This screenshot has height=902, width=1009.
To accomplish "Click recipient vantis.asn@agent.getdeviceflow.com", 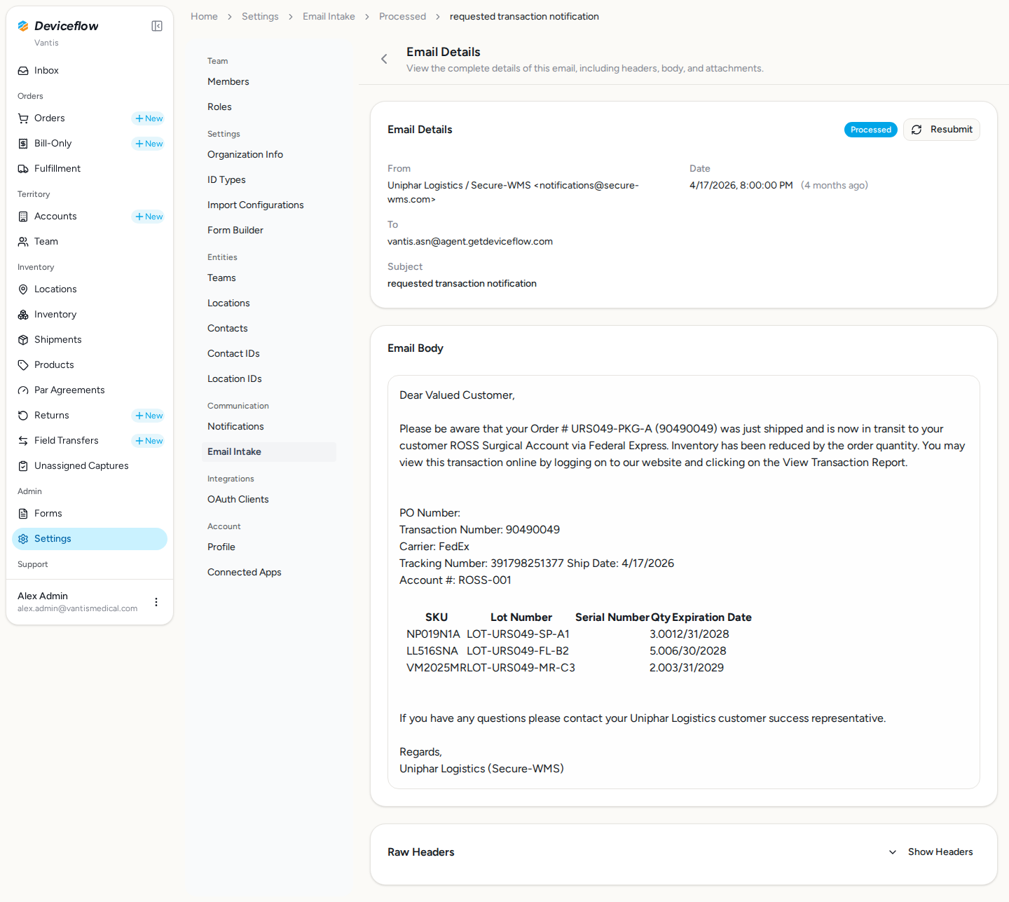I will pos(470,242).
